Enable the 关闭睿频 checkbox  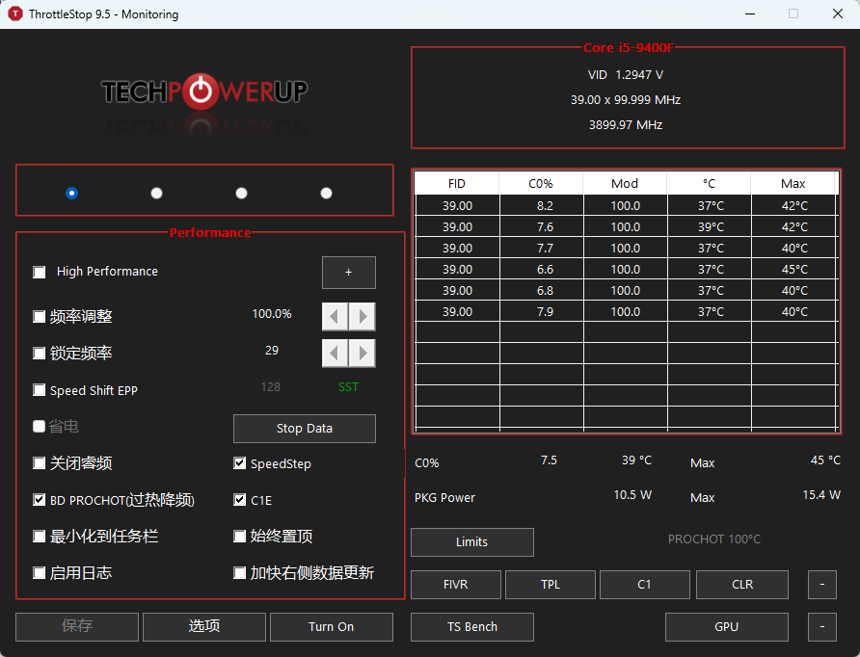pos(39,463)
